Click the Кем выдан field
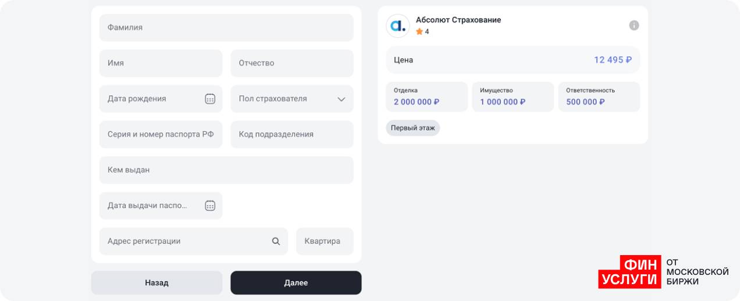 tap(226, 170)
